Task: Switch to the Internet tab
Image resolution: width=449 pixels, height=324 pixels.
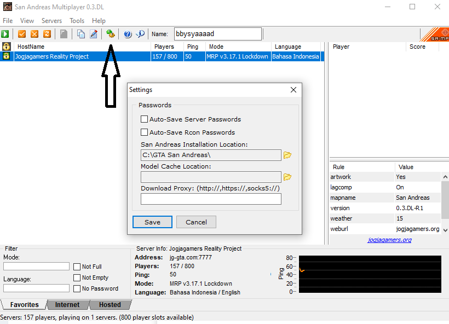Action: 67,304
